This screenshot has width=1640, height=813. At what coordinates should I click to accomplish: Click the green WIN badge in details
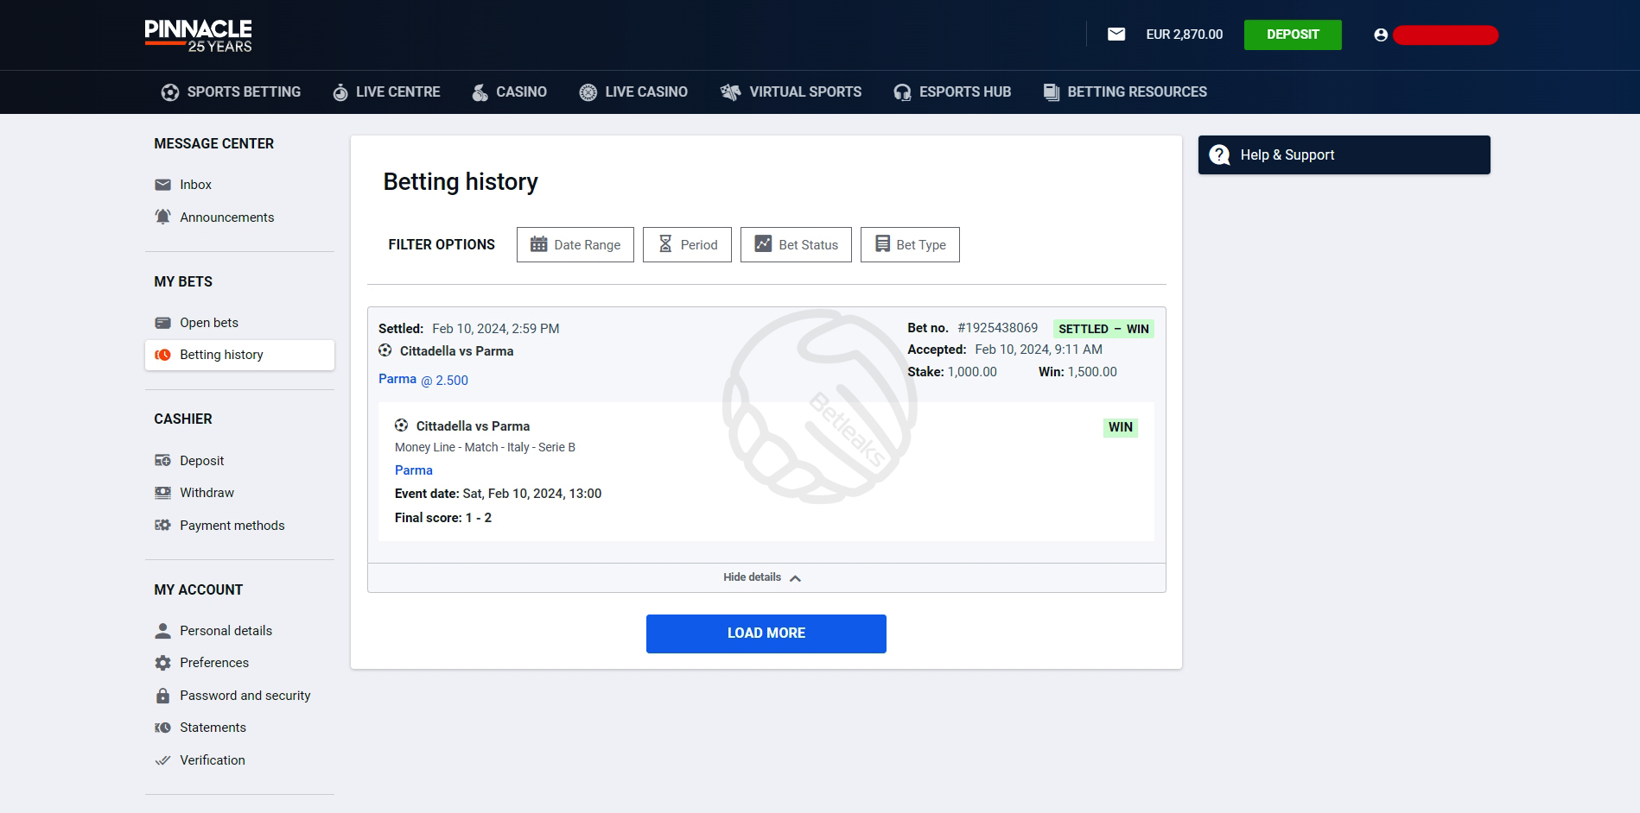pos(1121,427)
